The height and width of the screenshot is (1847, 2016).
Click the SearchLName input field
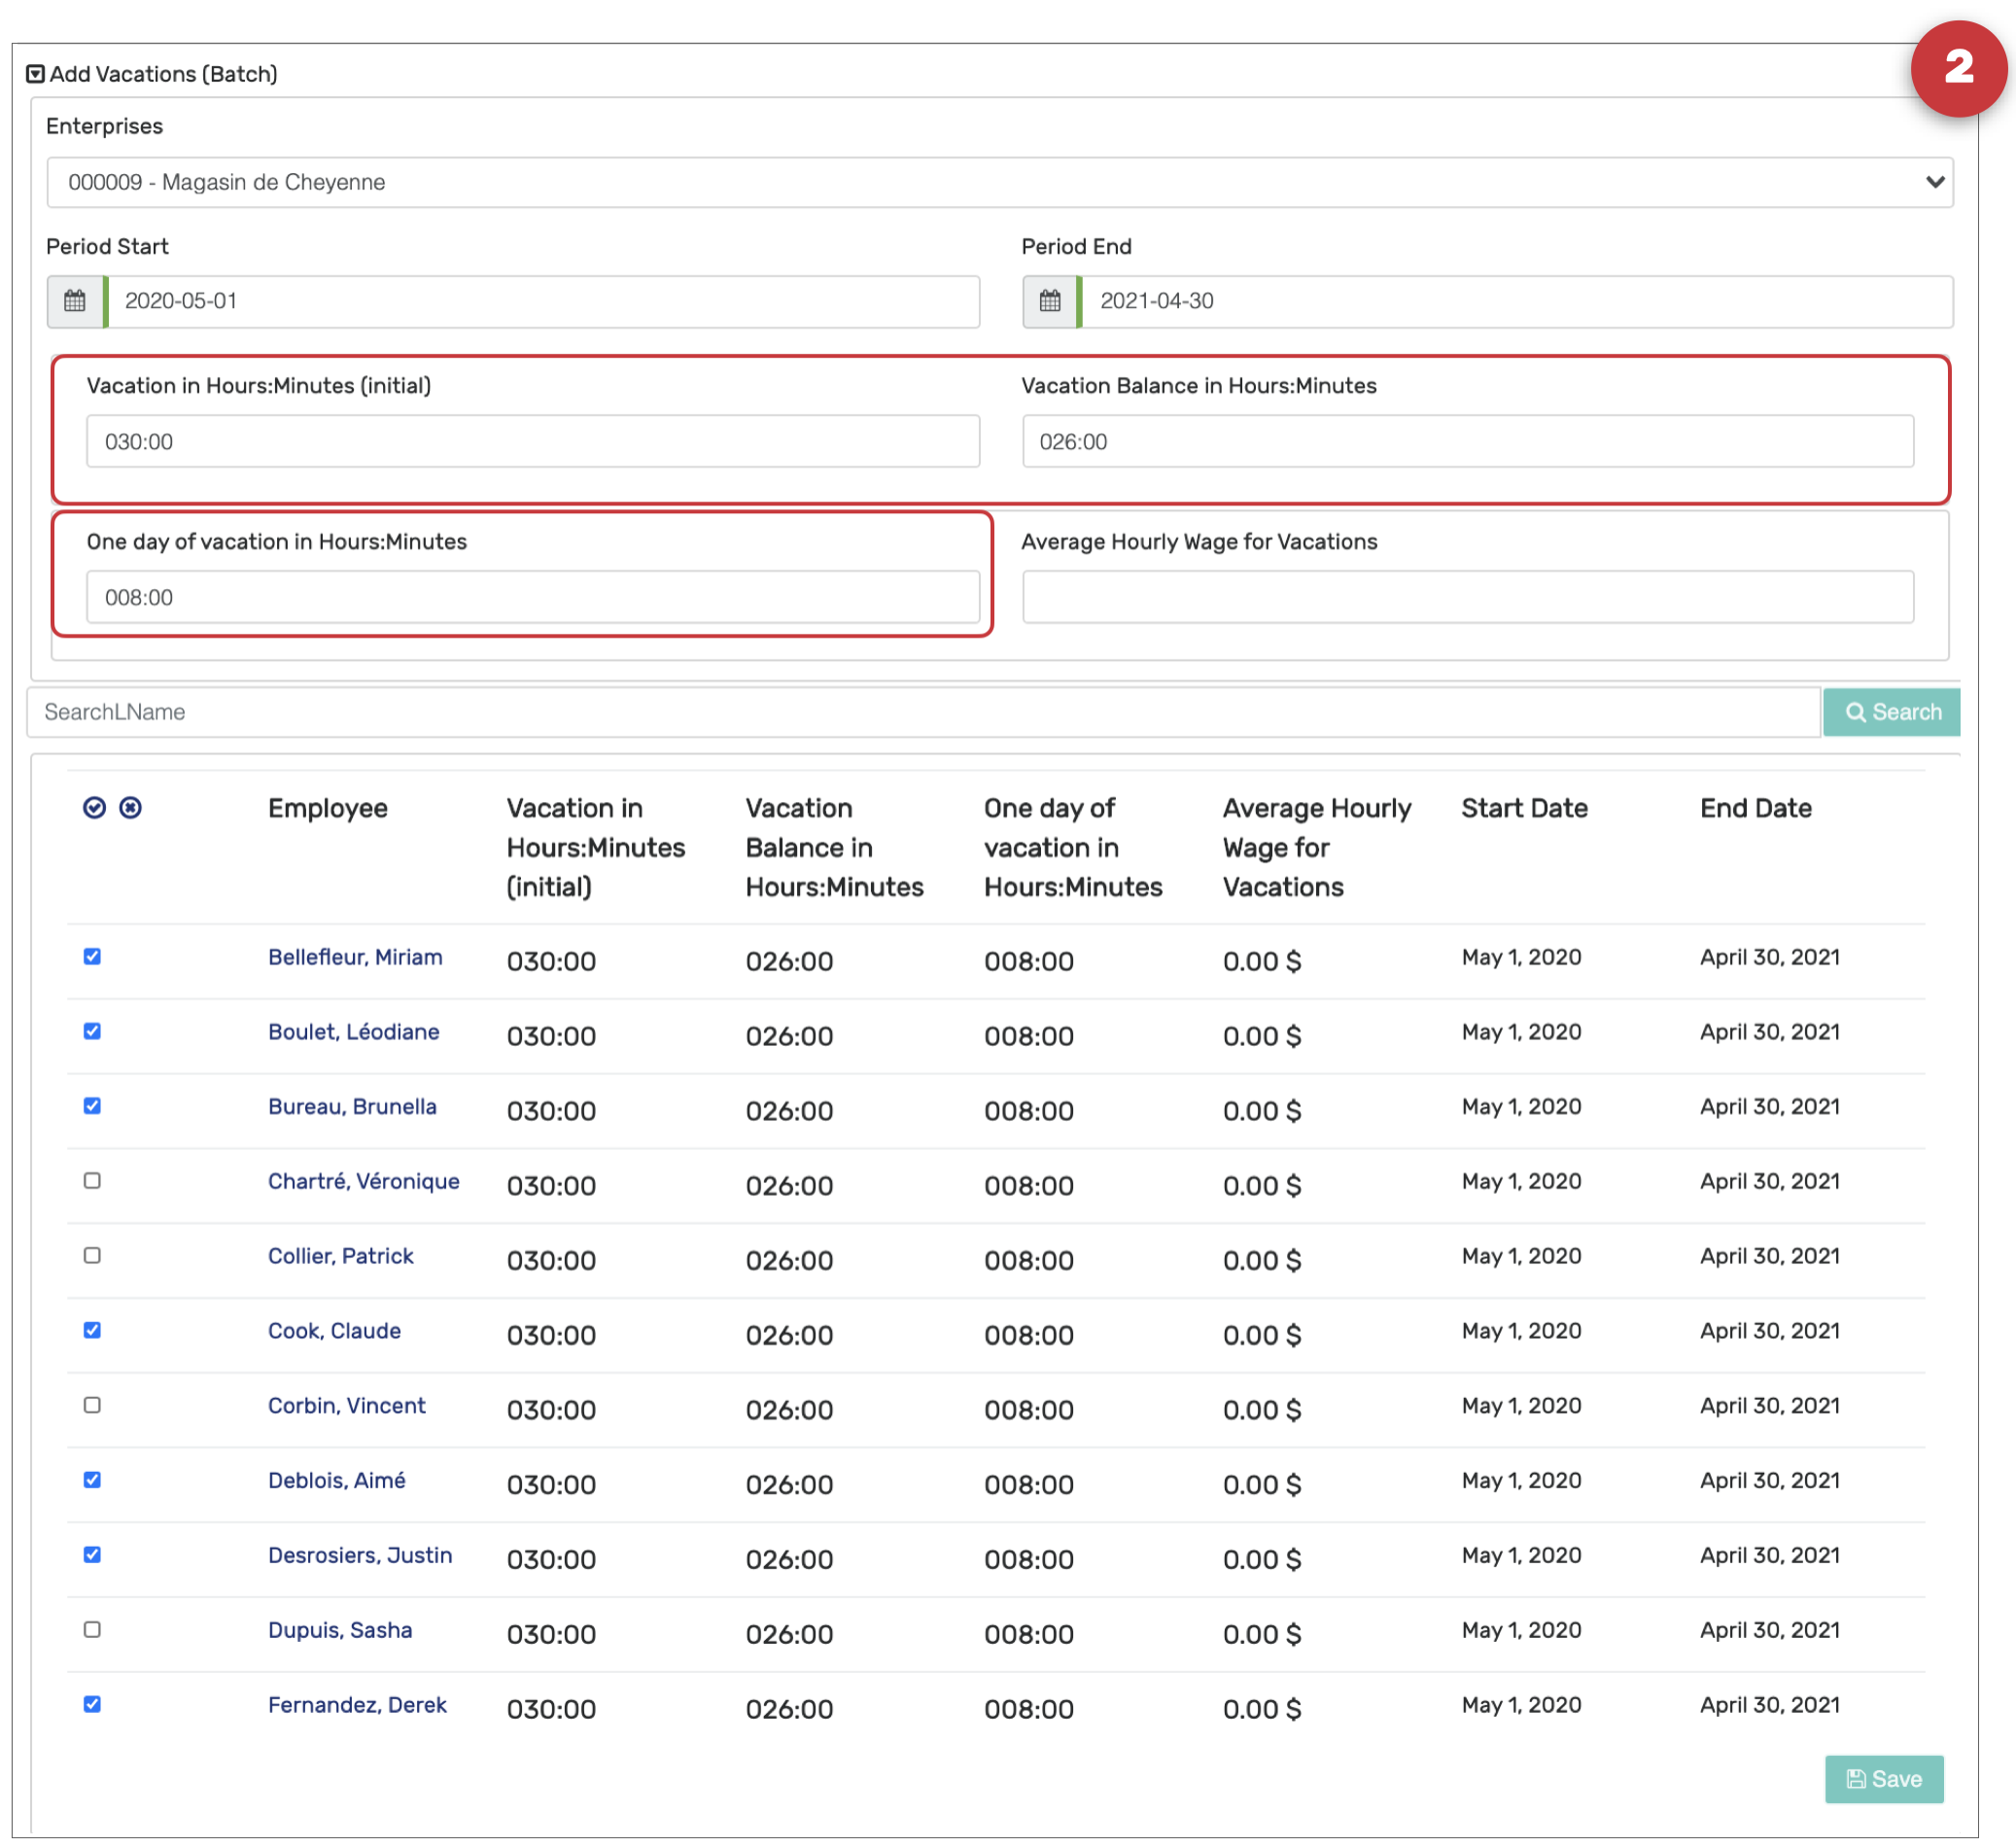pyautogui.click(x=922, y=712)
